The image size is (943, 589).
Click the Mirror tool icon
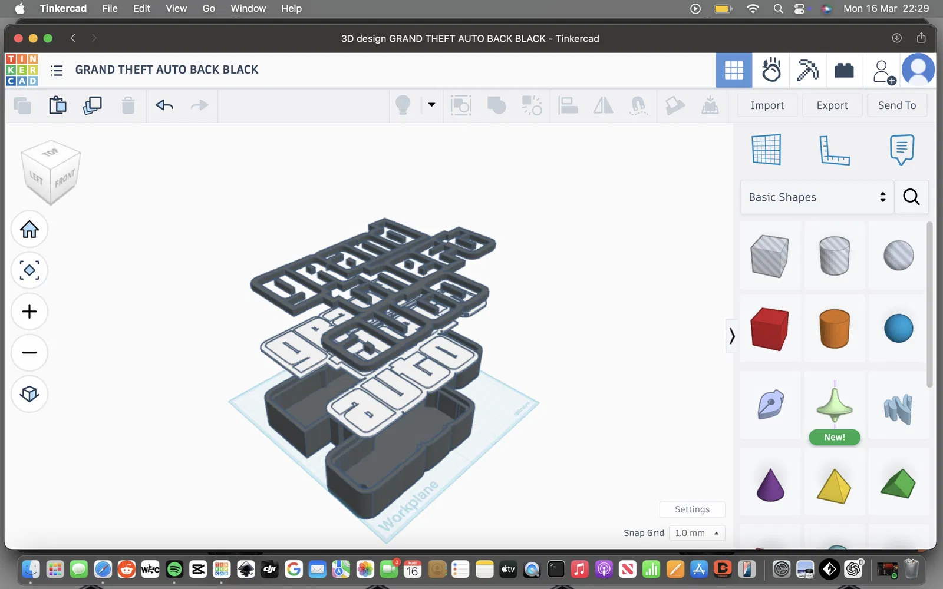point(603,105)
